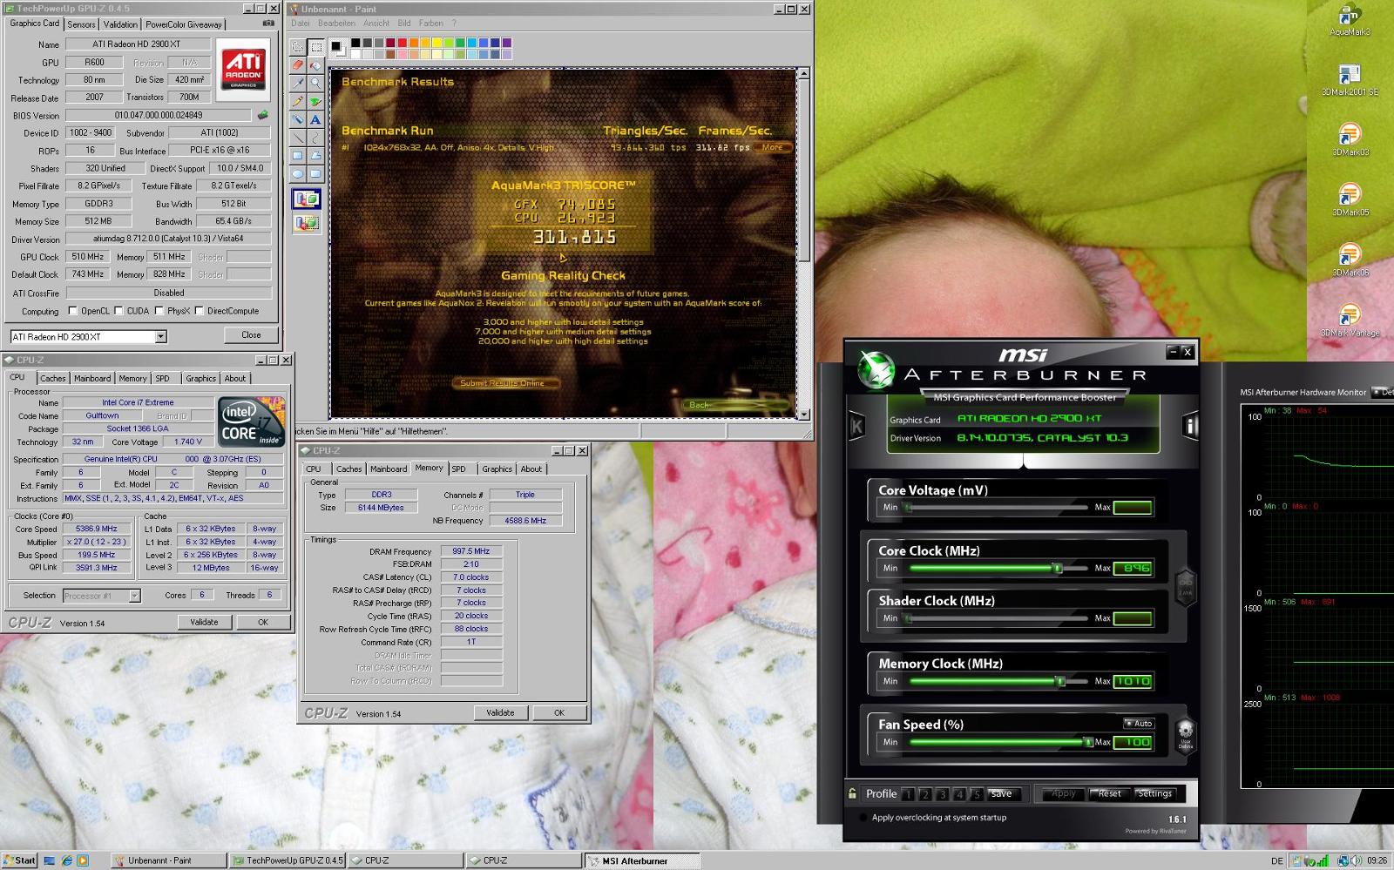
Task: Open the SPD tab in CPU-Z memory window
Action: (459, 469)
